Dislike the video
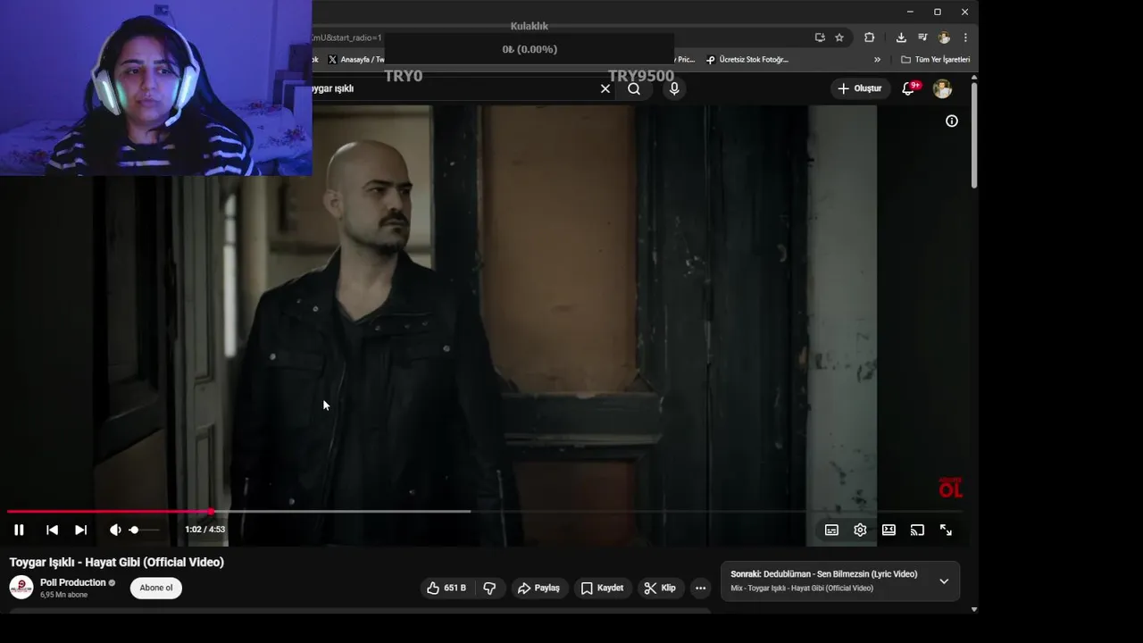The height and width of the screenshot is (643, 1143). pyautogui.click(x=489, y=588)
